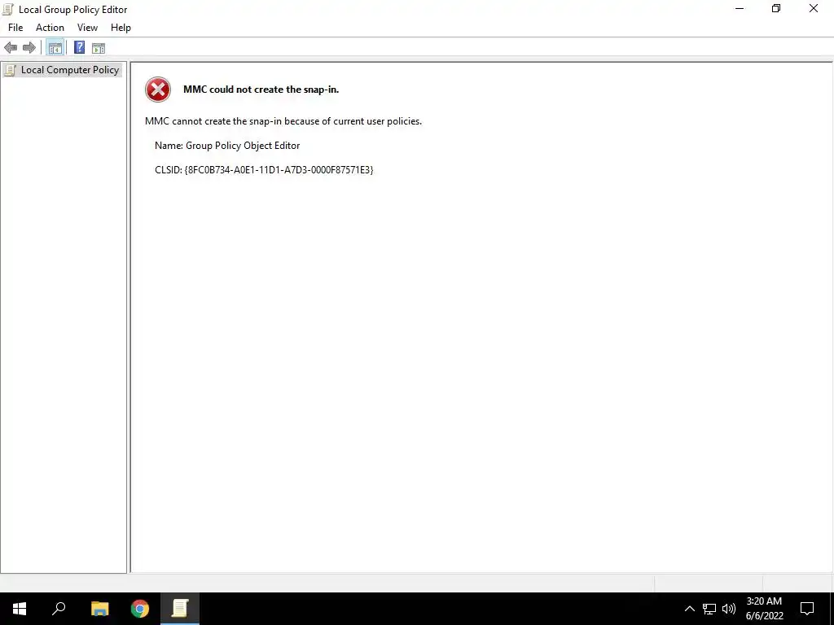Open clock showing 3:20 AM
This screenshot has width=834, height=625.
click(x=764, y=609)
